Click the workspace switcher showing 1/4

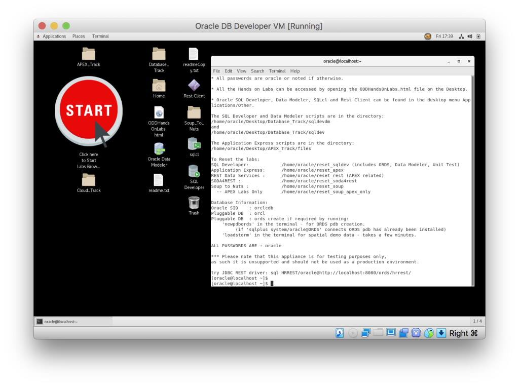click(477, 322)
